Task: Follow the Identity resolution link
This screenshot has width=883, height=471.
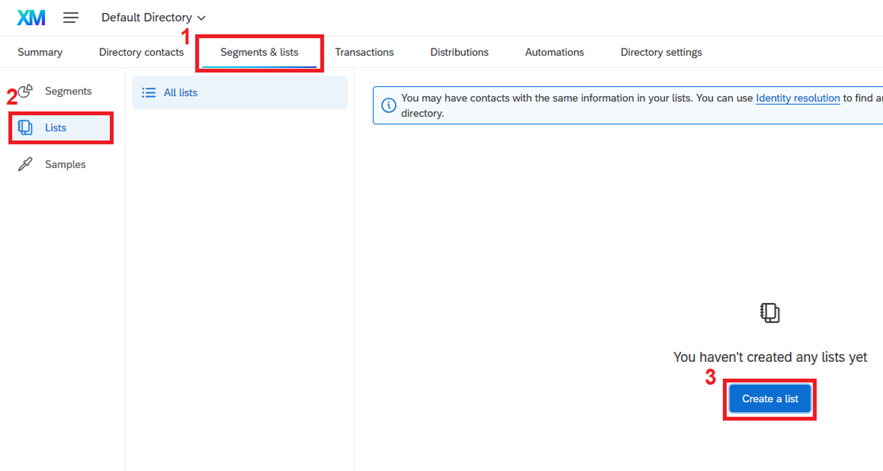Action: pos(797,98)
